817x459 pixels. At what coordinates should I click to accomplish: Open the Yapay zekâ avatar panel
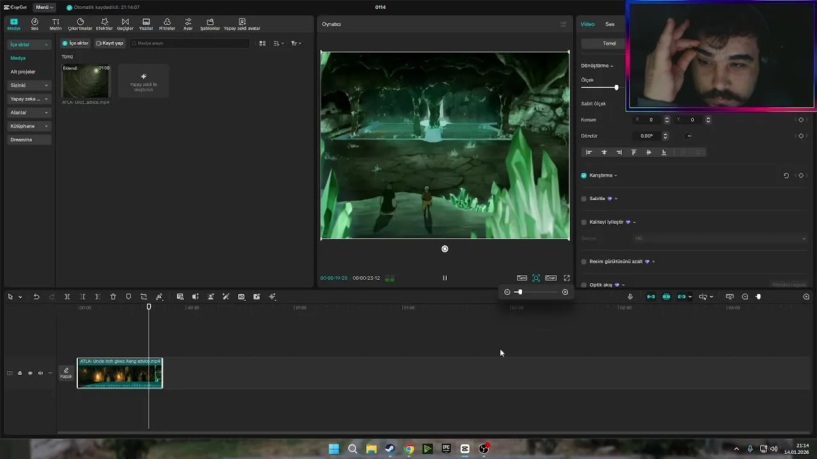242,24
